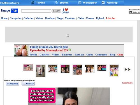Click the ImageFap logo
This screenshot has width=140, height=105.
coord(9,11)
